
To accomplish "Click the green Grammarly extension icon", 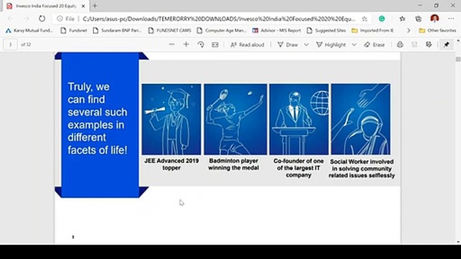I will [x=382, y=19].
